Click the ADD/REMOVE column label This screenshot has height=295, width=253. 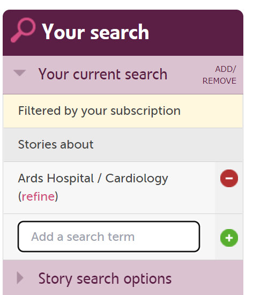pos(219,75)
